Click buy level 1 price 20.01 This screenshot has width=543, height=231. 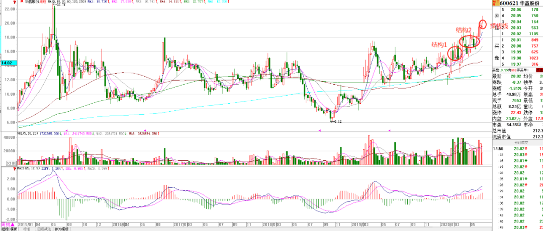click(516, 41)
